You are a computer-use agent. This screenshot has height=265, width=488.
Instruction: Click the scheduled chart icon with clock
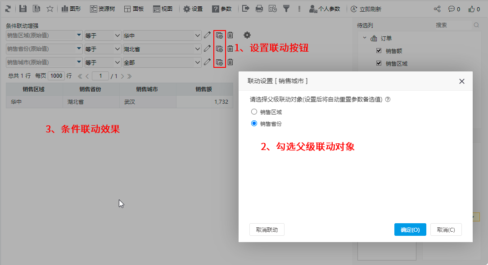pos(273,9)
